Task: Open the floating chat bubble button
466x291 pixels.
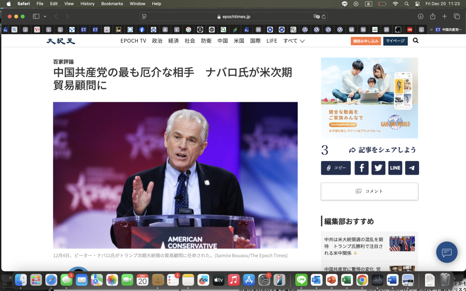Action: click(446, 252)
